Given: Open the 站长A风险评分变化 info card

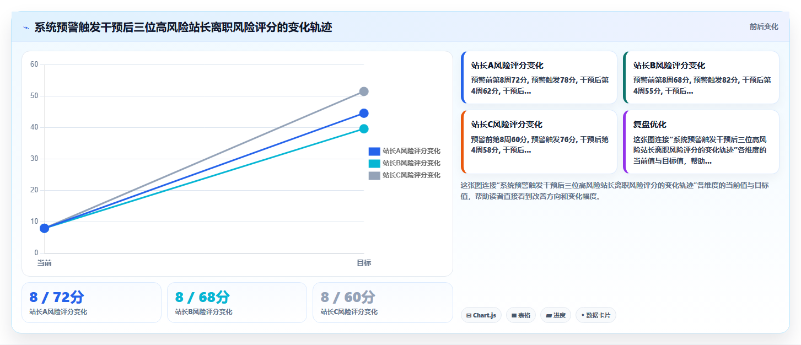Looking at the screenshot, I should 539,78.
